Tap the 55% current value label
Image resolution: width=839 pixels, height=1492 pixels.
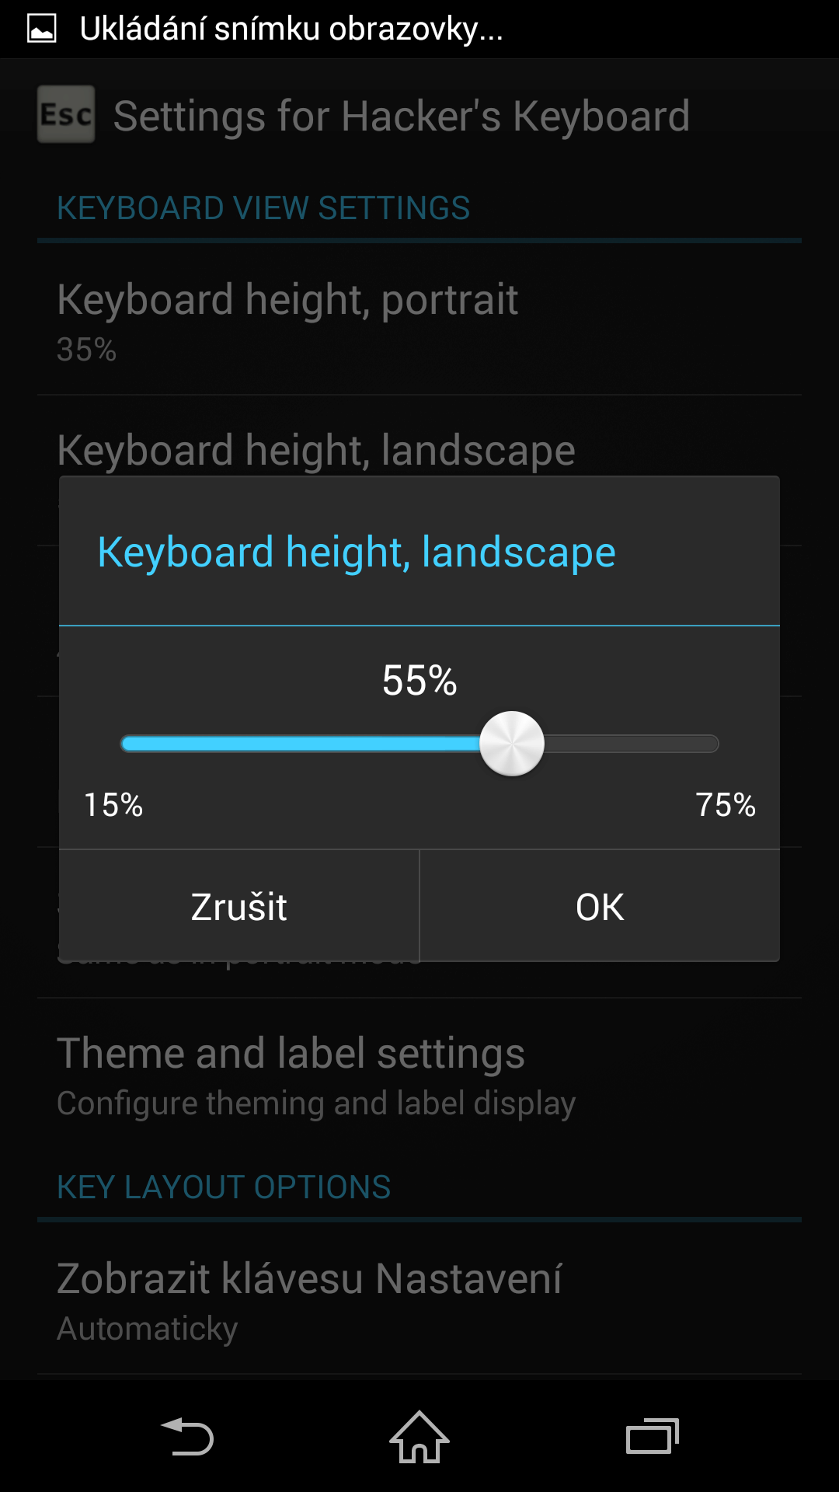click(x=419, y=681)
